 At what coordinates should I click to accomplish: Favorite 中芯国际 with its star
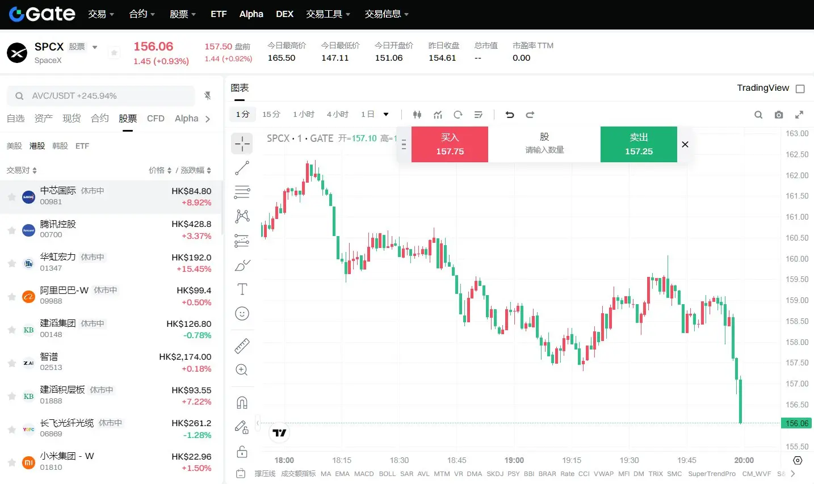pos(11,197)
